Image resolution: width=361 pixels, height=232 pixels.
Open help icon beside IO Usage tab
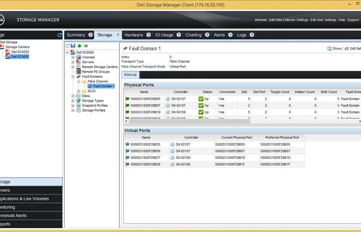(x=179, y=35)
